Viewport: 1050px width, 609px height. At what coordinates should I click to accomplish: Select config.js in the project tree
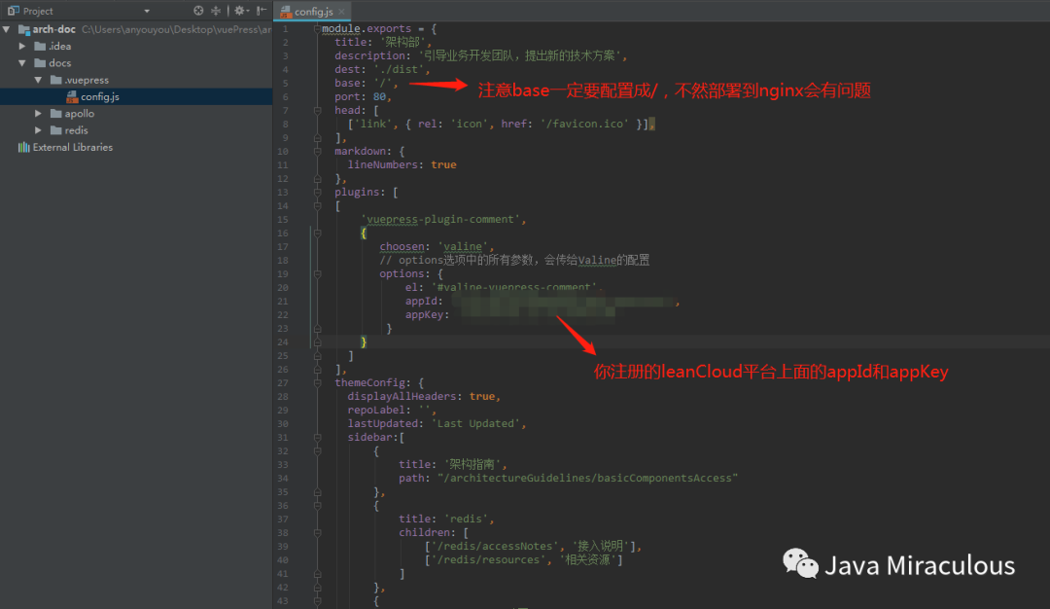coord(100,96)
